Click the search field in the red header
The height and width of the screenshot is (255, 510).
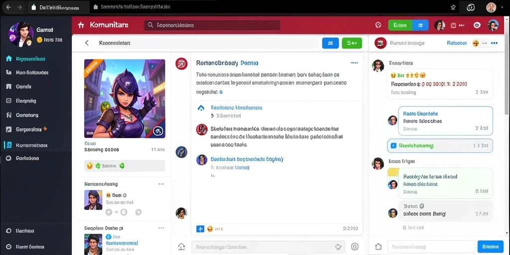click(212, 25)
